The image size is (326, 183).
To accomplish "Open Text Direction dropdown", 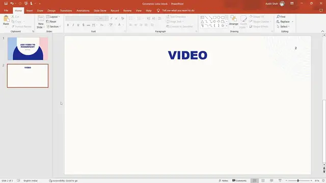I will point(176,17).
